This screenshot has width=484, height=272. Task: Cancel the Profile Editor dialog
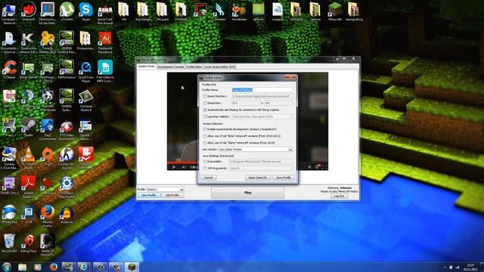pos(209,178)
